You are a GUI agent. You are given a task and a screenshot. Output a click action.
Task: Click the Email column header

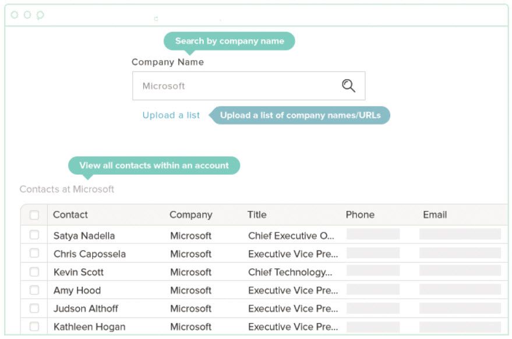coord(435,215)
